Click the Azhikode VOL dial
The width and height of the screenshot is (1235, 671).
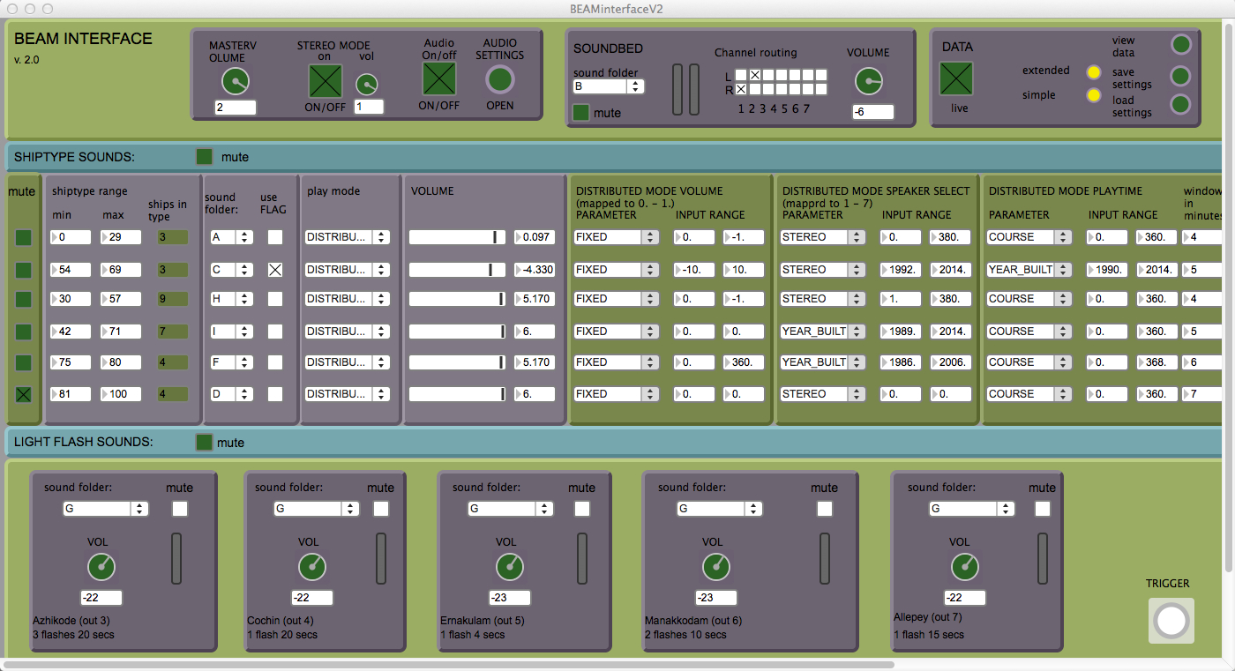click(101, 567)
